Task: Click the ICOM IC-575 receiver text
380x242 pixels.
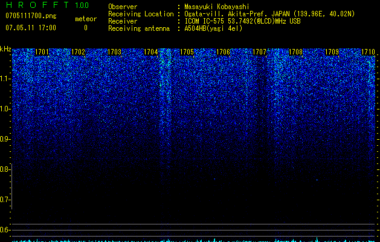Action: click(x=243, y=21)
